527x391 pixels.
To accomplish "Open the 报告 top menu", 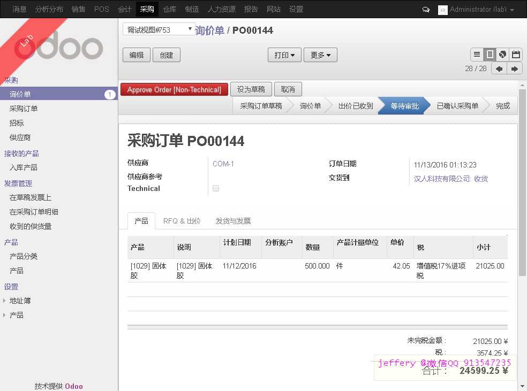I will 251,9.
